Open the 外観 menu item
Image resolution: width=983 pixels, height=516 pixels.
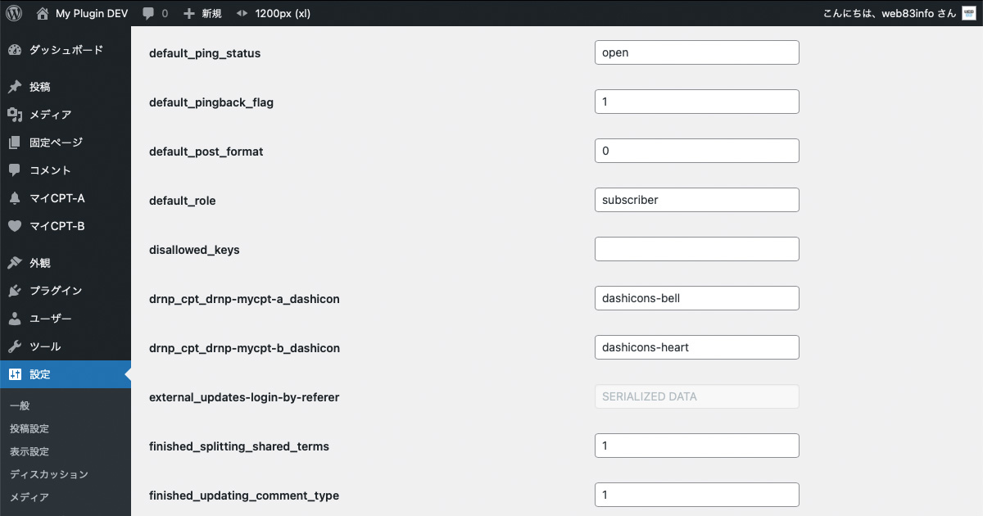pyautogui.click(x=66, y=263)
